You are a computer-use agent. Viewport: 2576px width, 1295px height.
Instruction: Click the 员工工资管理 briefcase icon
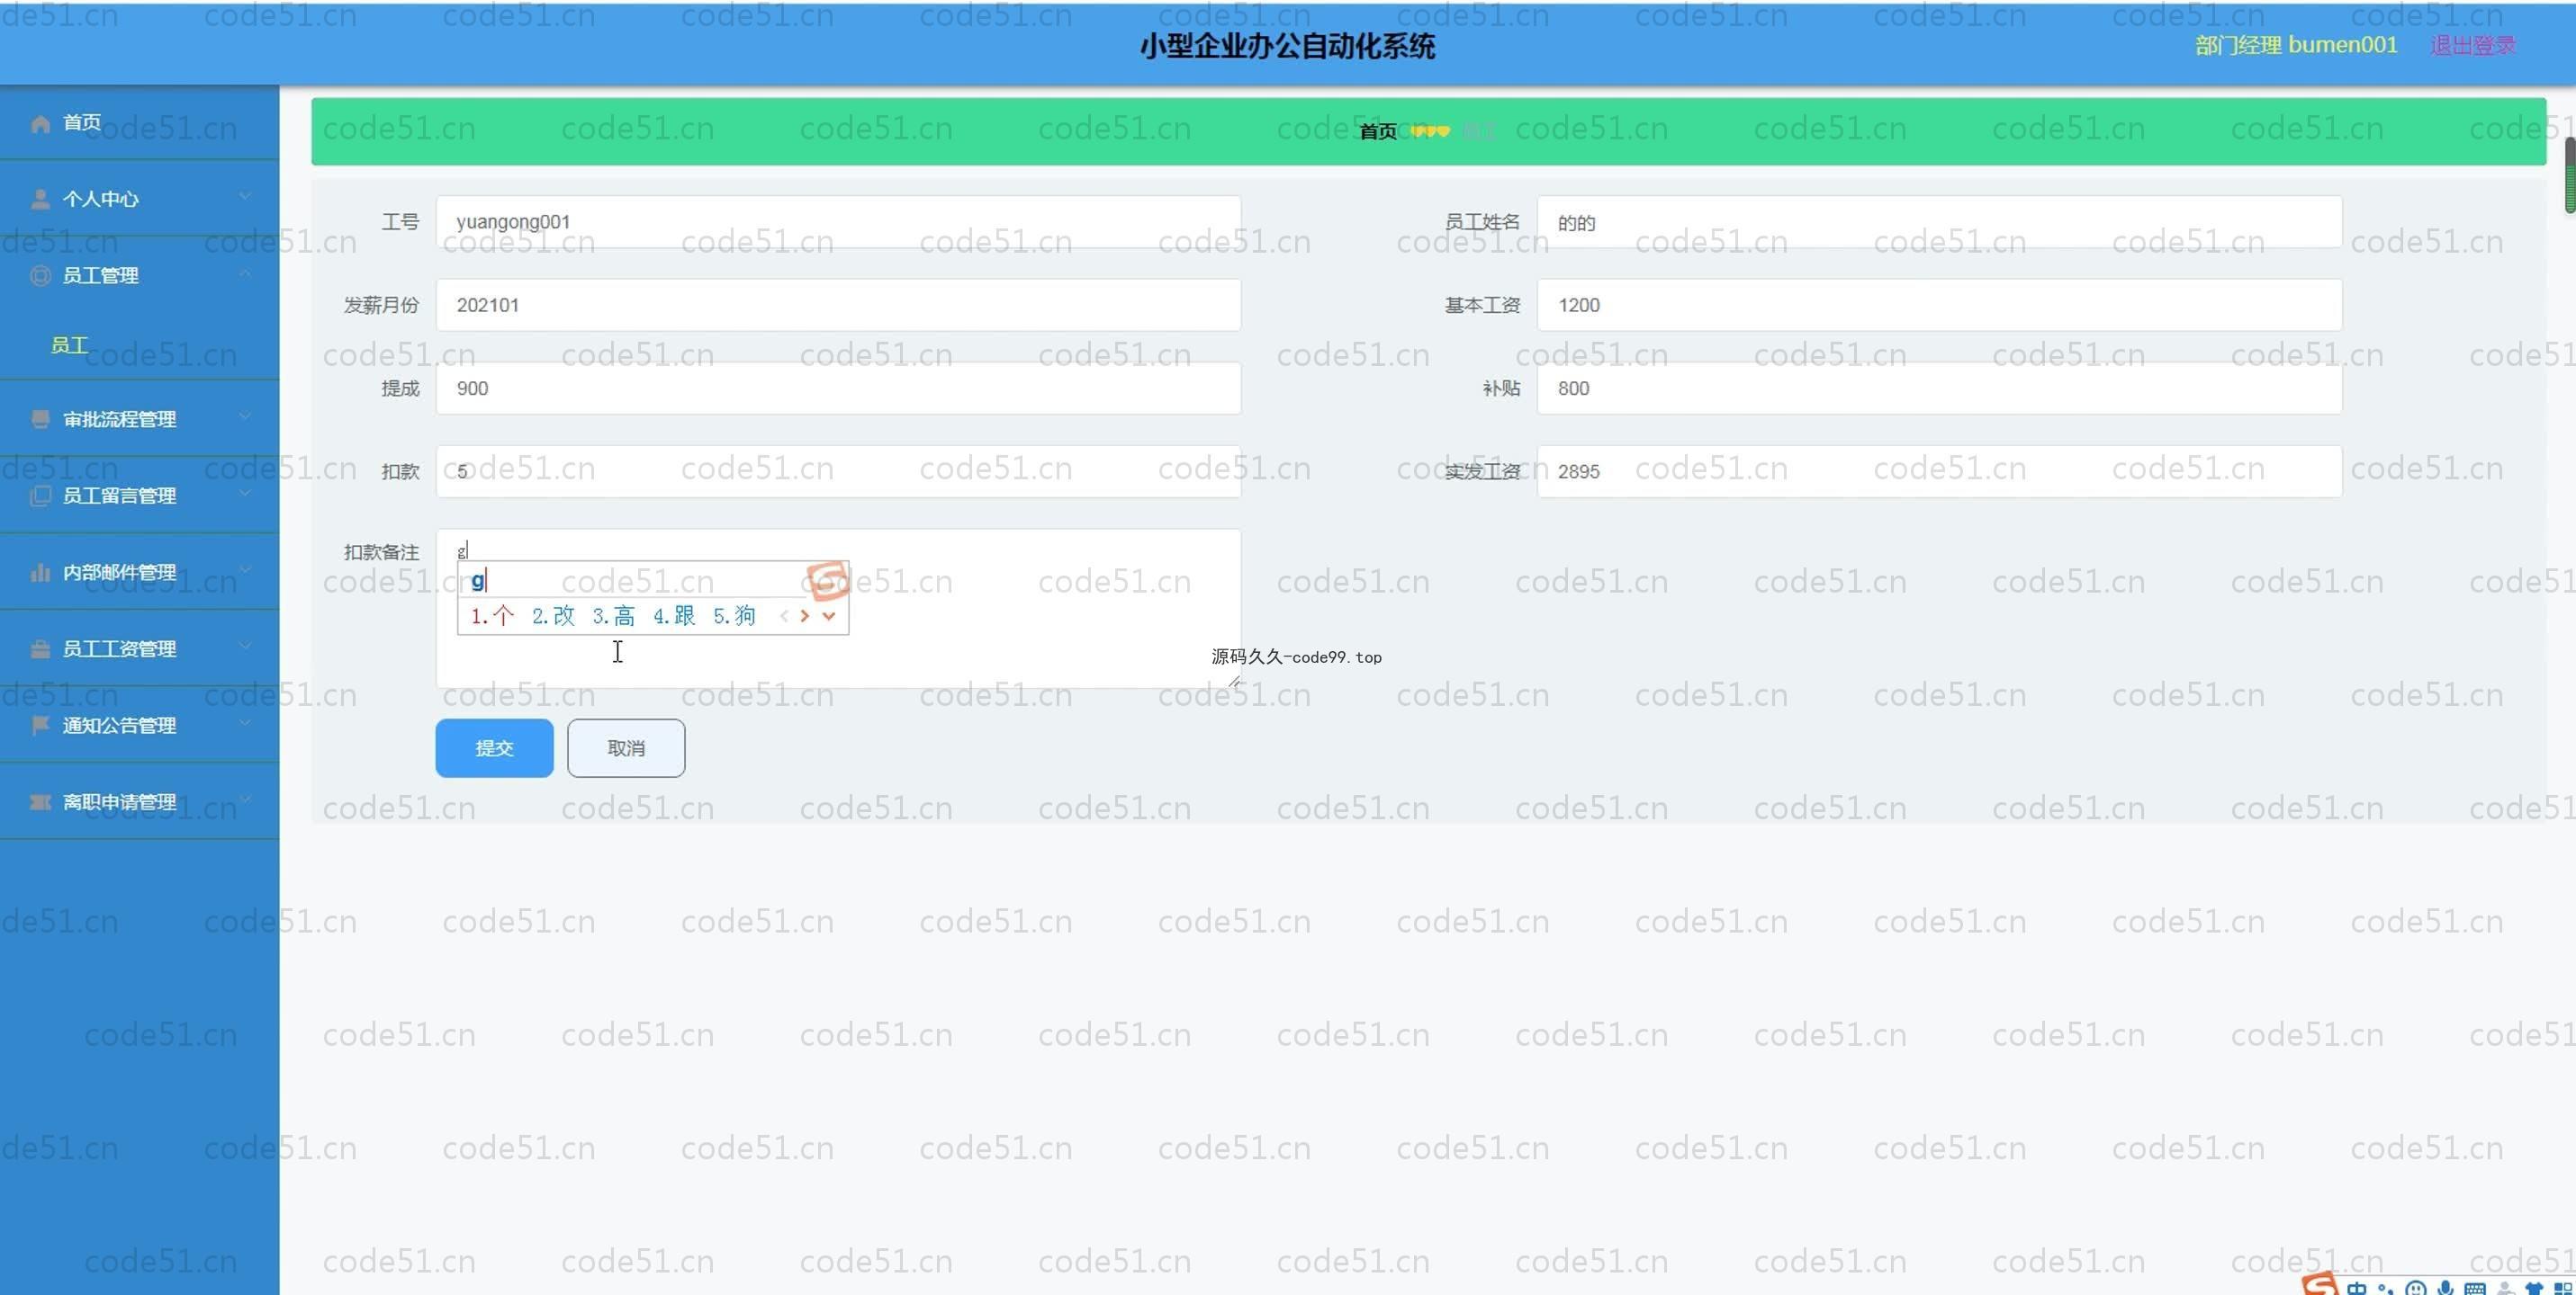tap(40, 648)
